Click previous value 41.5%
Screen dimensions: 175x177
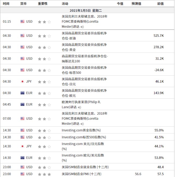(159, 137)
